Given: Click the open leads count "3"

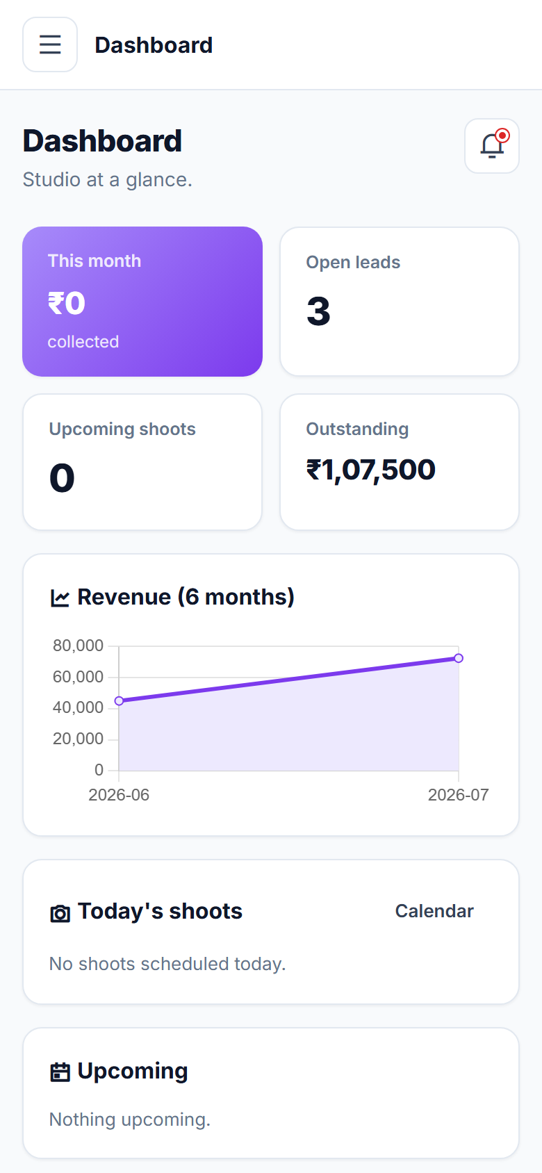Looking at the screenshot, I should [x=318, y=311].
